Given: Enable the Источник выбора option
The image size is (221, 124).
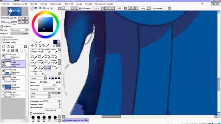Looking at the screenshot, I should pyautogui.click(x=2, y=42).
